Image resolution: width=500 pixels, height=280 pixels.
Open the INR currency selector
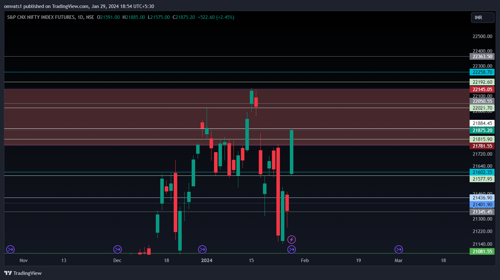[x=482, y=18]
